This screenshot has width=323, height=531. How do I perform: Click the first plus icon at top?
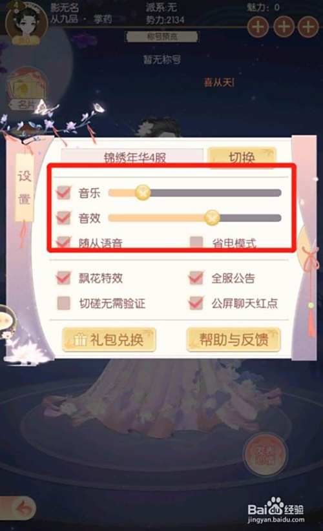point(258,26)
